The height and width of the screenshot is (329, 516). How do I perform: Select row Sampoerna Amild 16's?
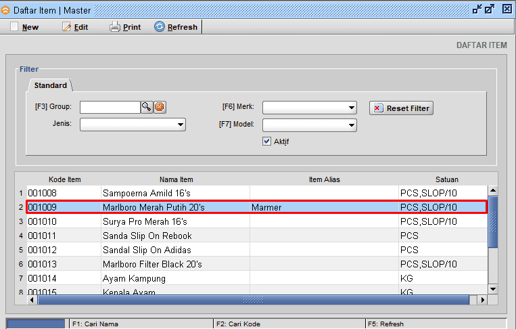[x=257, y=193]
